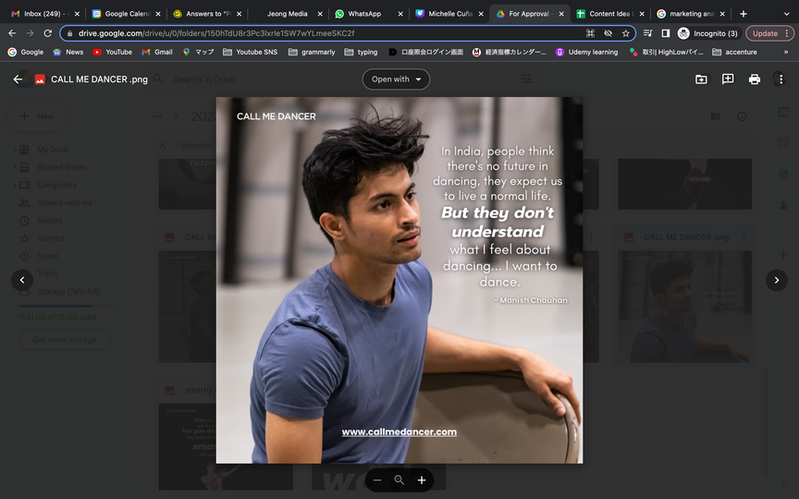Open the Open with dropdown
This screenshot has height=499, width=799.
(x=396, y=79)
